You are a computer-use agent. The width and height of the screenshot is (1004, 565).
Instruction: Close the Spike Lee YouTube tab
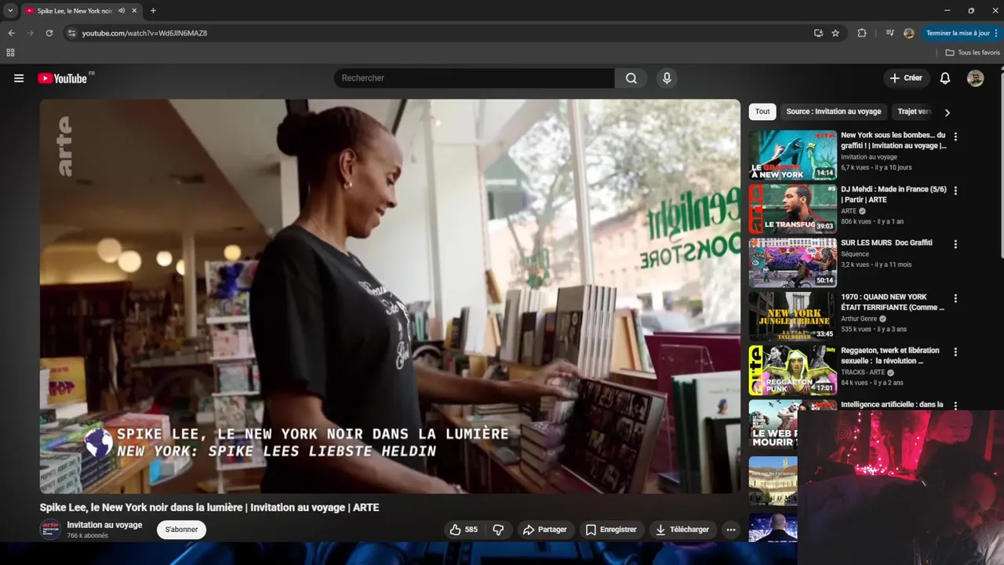[134, 11]
